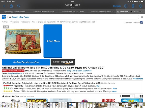Screen dimensions: 145x108
Task: Select the 'ORIGINAL OLD CIGARETTE...' tab title
Action: coord(132,12)
